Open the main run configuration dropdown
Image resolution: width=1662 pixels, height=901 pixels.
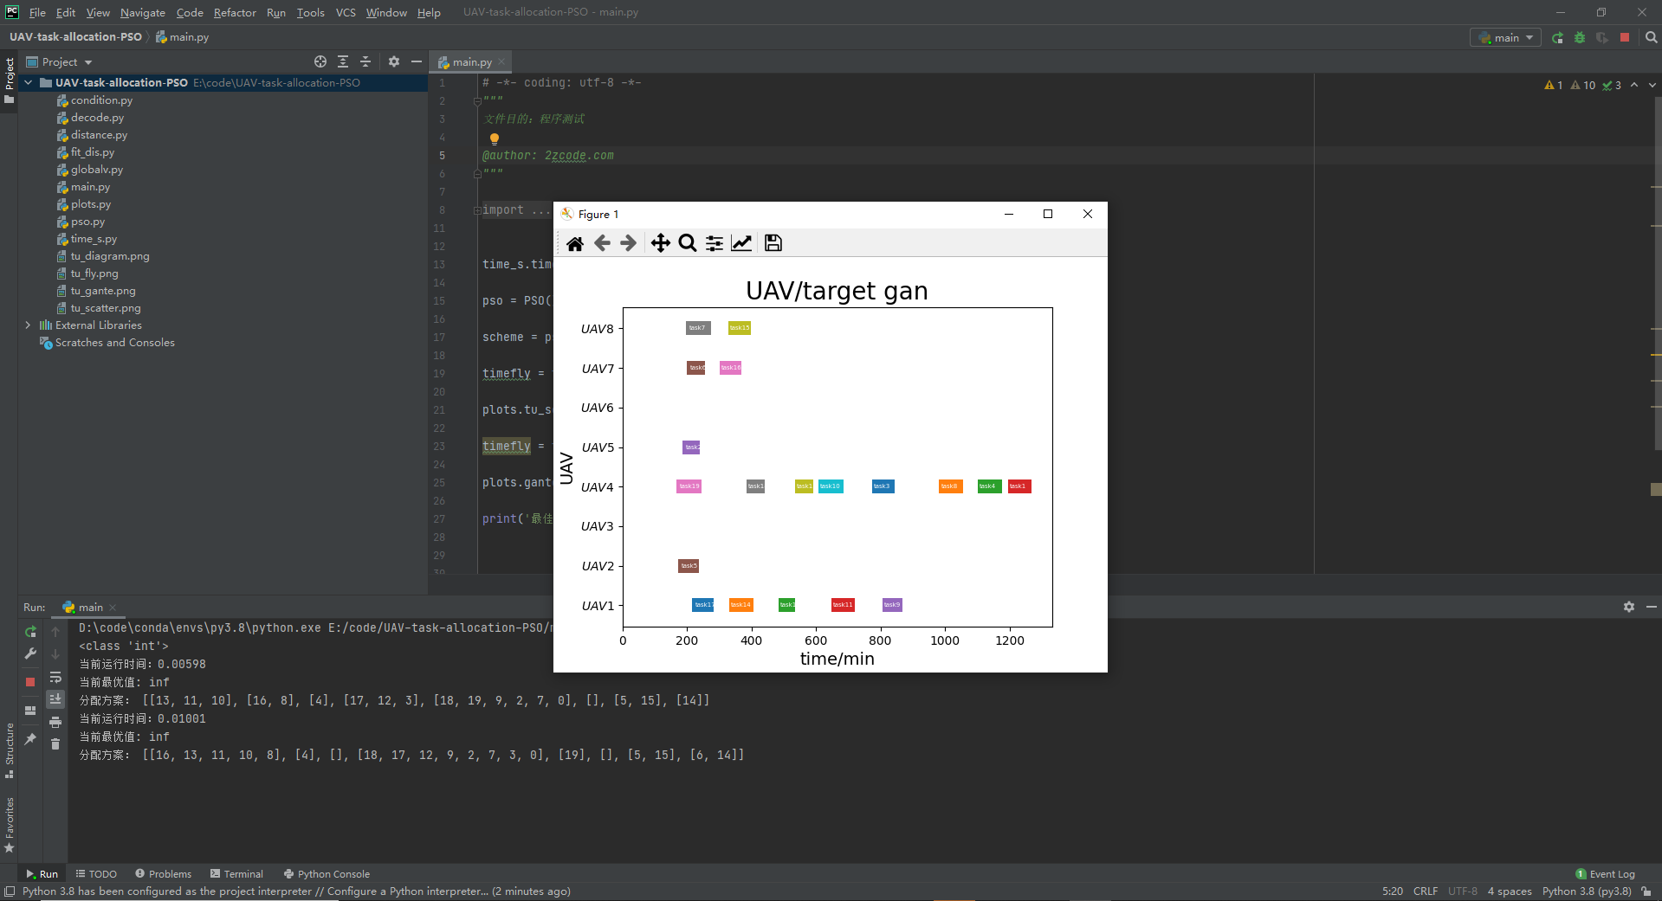click(x=1505, y=37)
